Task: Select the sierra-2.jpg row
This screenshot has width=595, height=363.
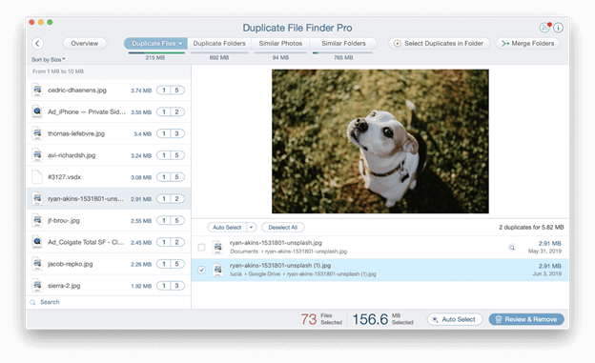Action: click(x=109, y=286)
